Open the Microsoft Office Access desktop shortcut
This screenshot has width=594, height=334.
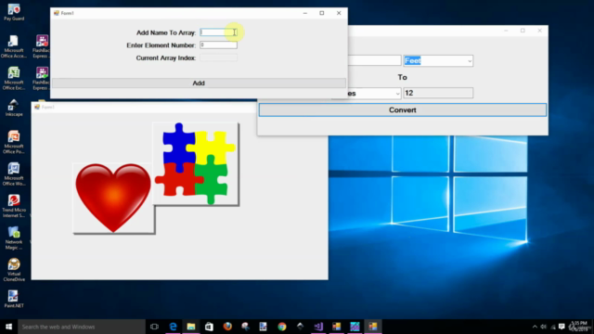pos(14,46)
